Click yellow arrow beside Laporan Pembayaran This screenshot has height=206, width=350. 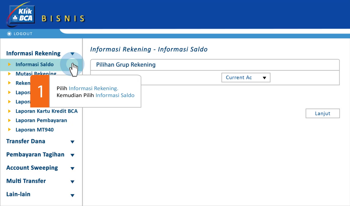coord(9,120)
